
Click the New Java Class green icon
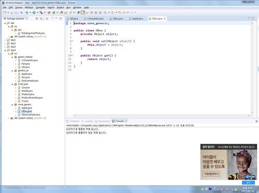click(54, 12)
